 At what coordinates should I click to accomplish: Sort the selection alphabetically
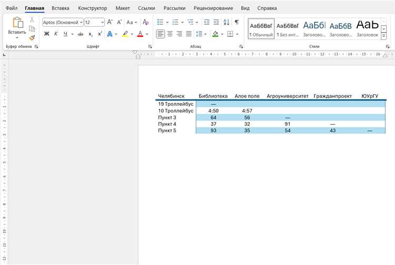coord(226,22)
